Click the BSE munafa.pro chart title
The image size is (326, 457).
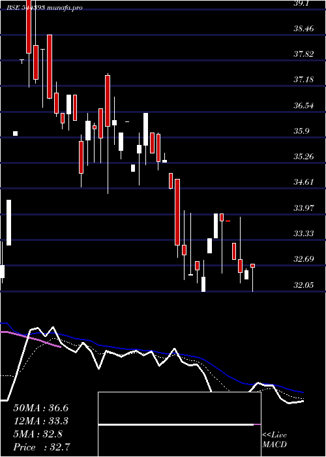coord(44,8)
